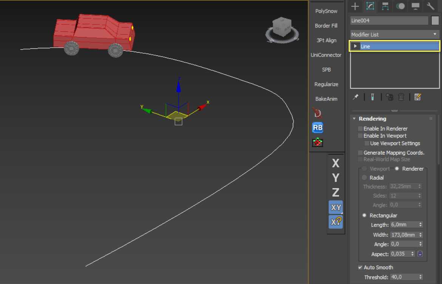Click the RB script icon
Image resolution: width=442 pixels, height=284 pixels.
point(318,128)
